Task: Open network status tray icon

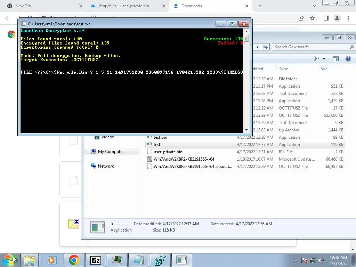Action: point(313,260)
